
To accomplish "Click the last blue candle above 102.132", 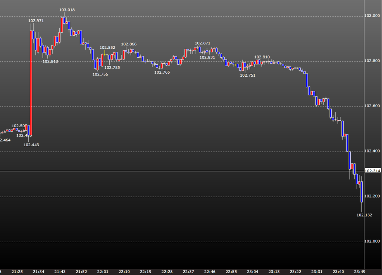I will pyautogui.click(x=361, y=192).
